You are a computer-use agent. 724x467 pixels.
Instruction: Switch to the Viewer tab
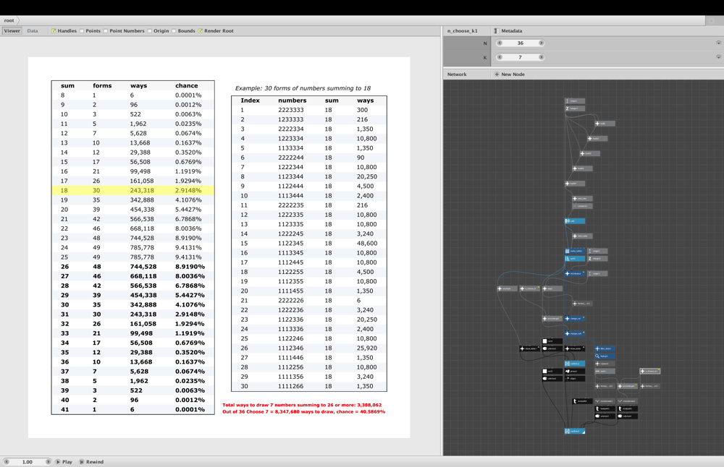[12, 31]
